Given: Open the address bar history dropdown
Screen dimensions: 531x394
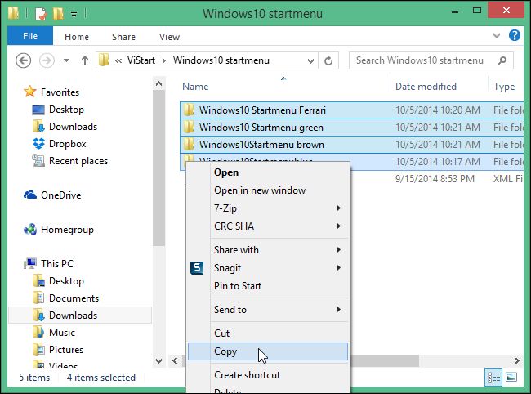Looking at the screenshot, I should pos(310,61).
